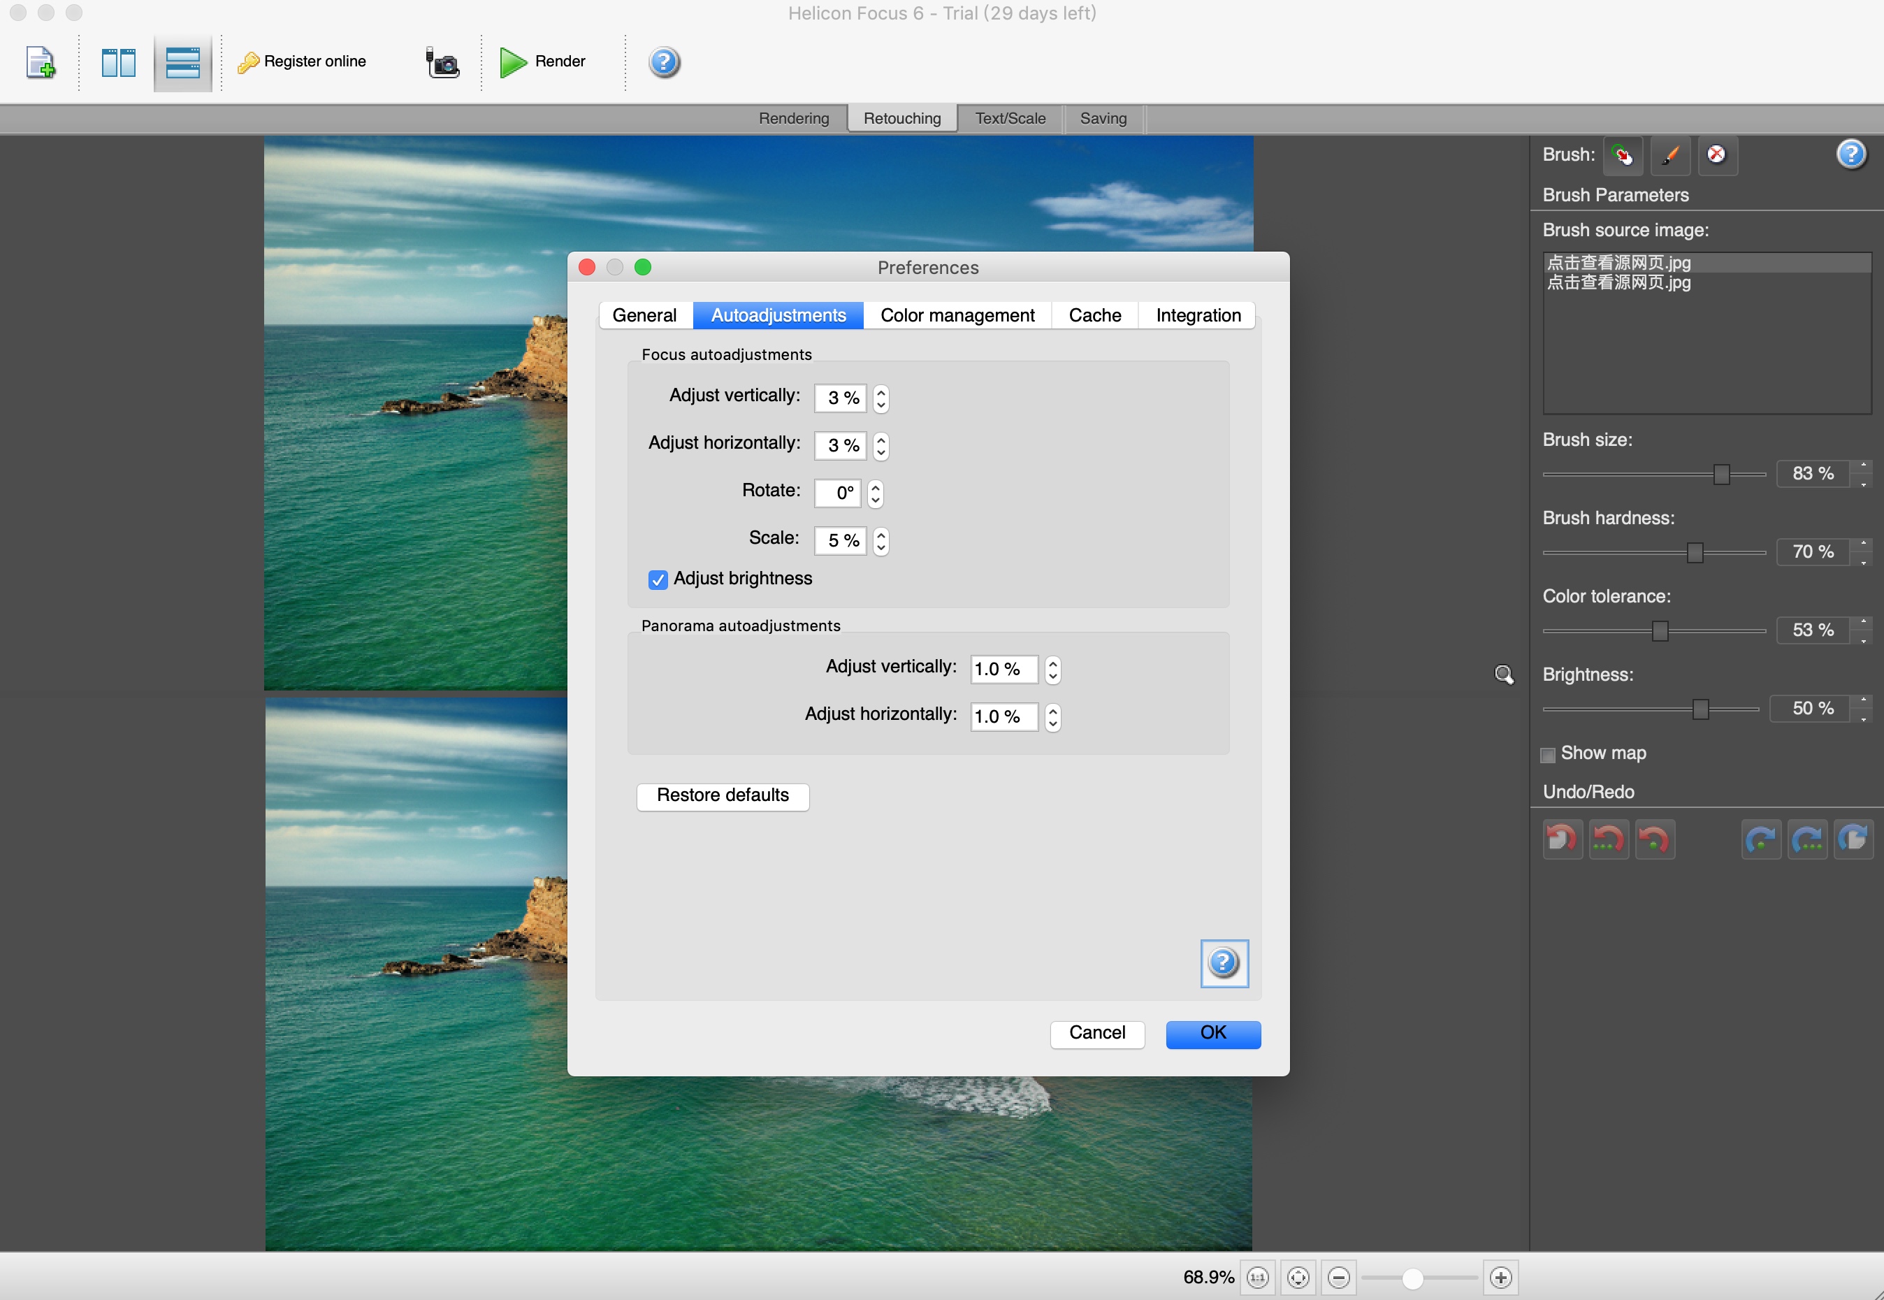Step panorama Adjust horizontally 1.0 % value
1884x1300 pixels.
click(1052, 717)
